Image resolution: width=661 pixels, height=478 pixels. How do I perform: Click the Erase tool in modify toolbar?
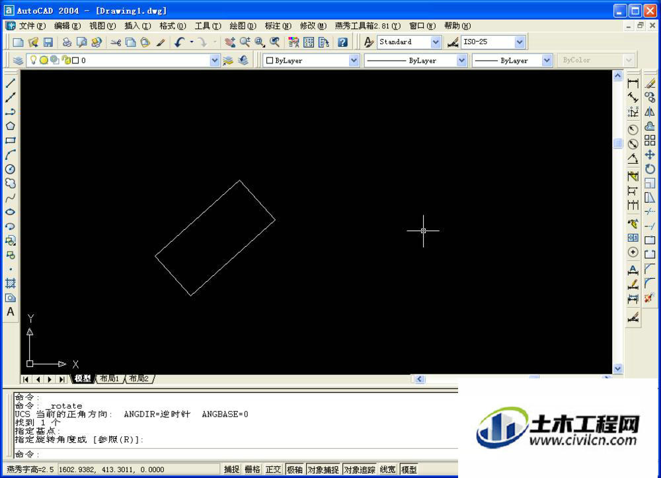tap(650, 83)
